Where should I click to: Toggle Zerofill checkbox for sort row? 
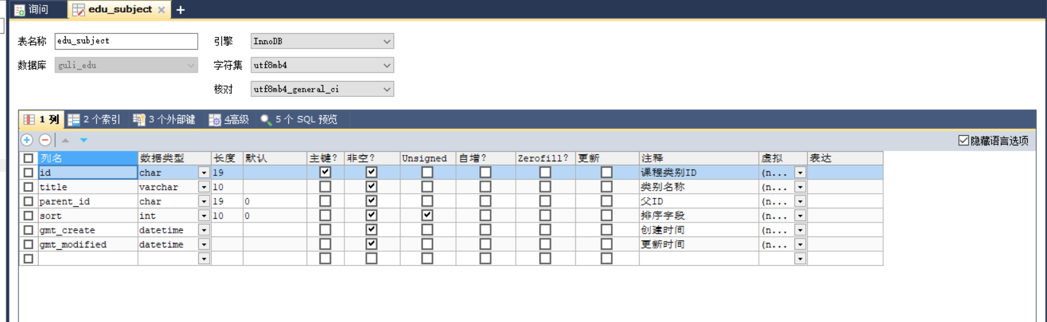coord(545,216)
